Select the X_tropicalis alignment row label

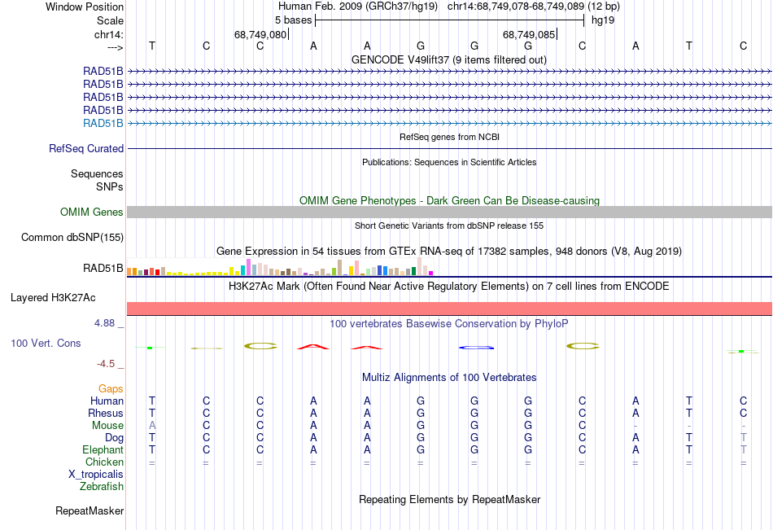tap(96, 475)
